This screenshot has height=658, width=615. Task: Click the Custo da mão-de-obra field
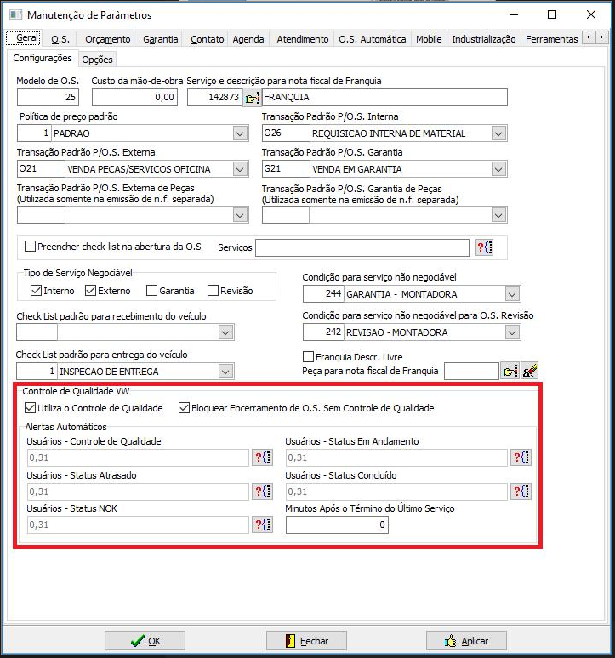(x=134, y=98)
